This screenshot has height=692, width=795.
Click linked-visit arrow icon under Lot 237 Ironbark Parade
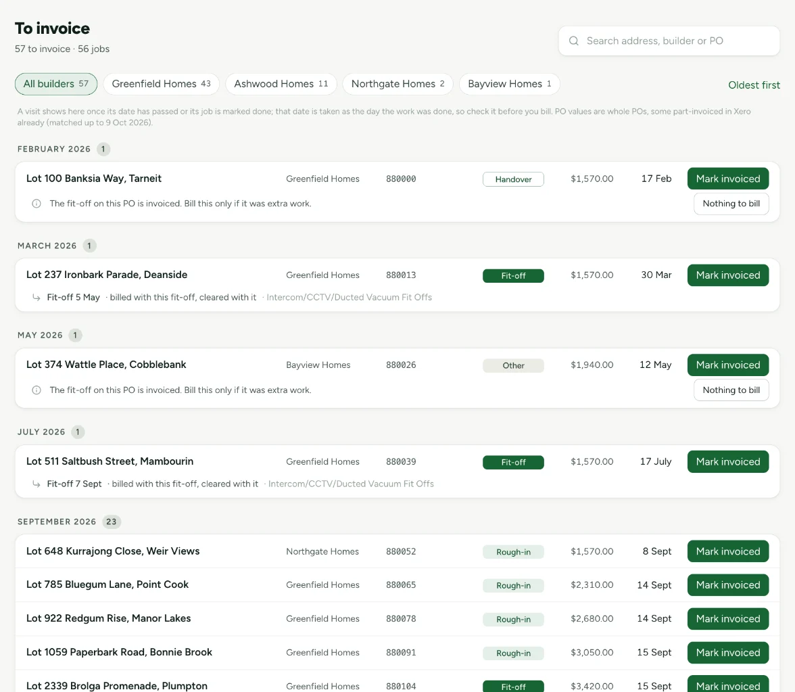tap(37, 298)
